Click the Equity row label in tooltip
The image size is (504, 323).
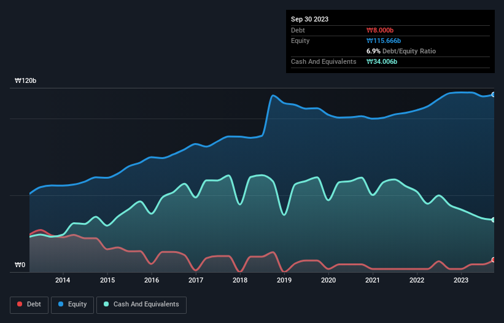click(x=300, y=41)
